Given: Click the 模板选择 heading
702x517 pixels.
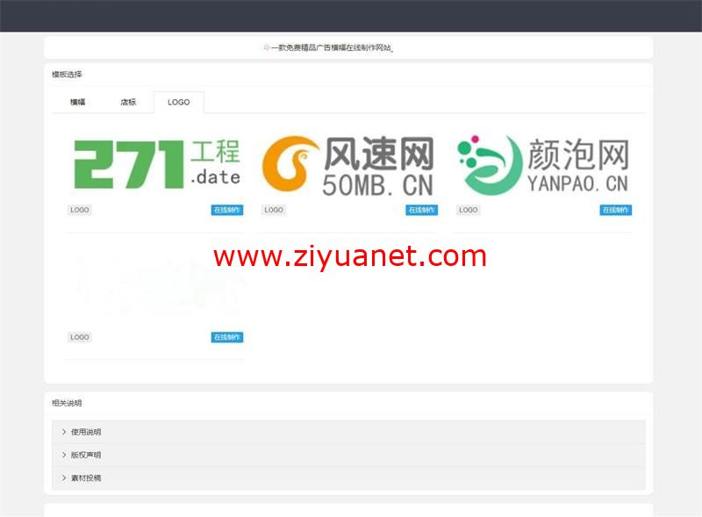Looking at the screenshot, I should tap(67, 75).
